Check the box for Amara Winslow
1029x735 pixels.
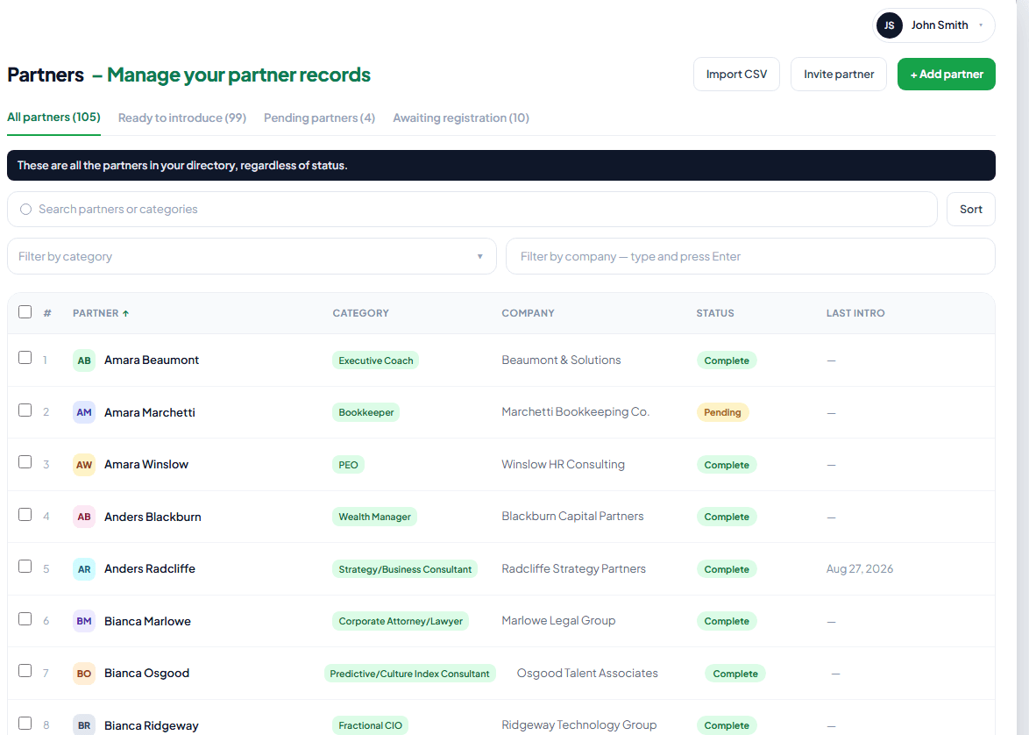tap(25, 462)
